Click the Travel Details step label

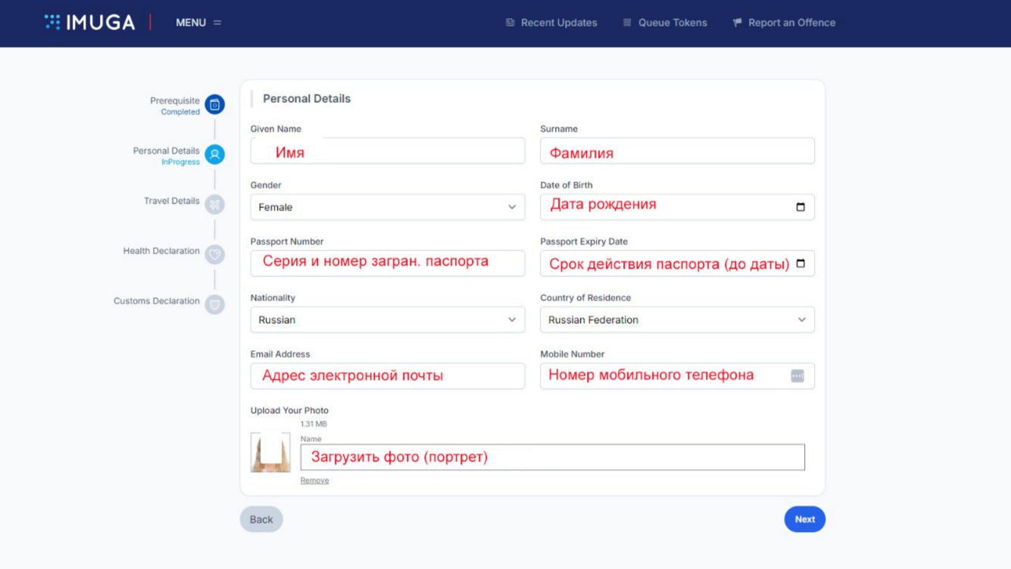(x=172, y=201)
